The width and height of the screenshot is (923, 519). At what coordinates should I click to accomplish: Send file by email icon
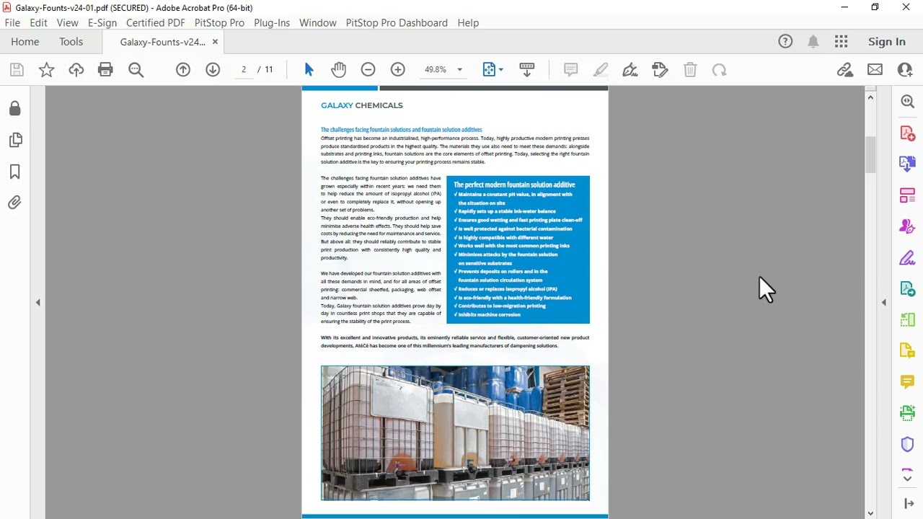coord(875,70)
